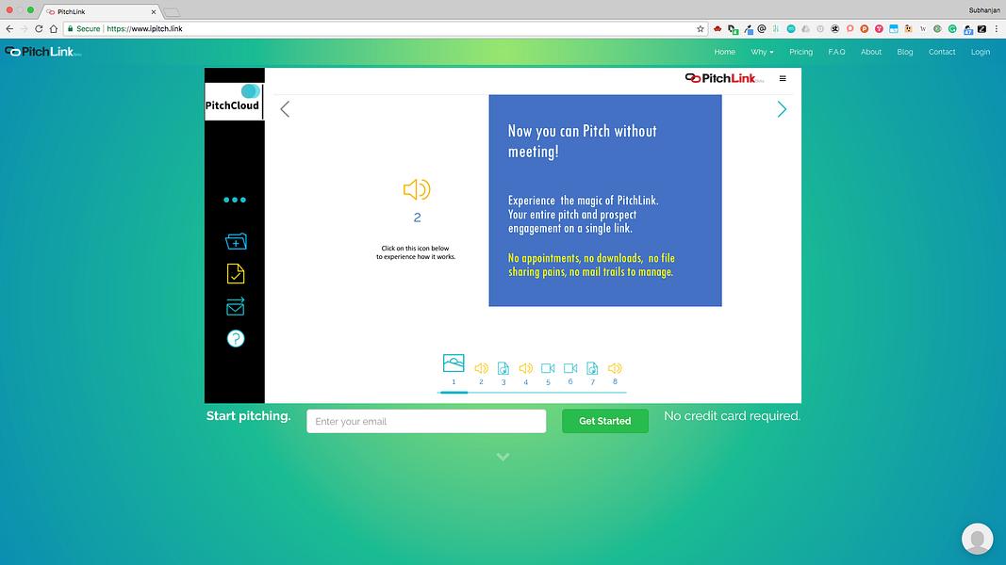Select slide 1 image thumbnail

(454, 363)
